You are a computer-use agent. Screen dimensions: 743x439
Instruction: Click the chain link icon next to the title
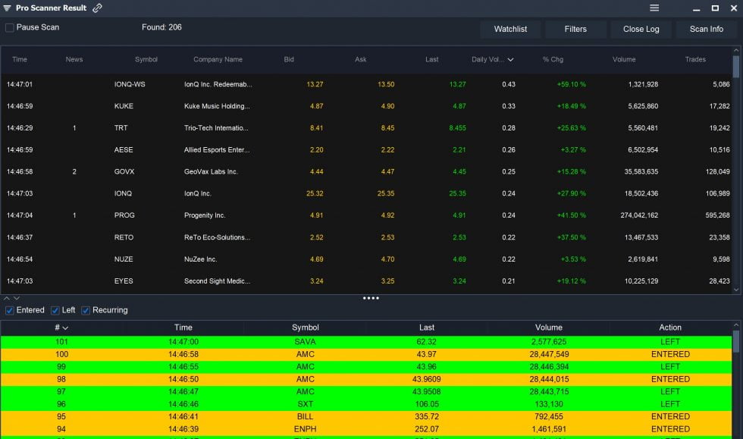tap(96, 8)
